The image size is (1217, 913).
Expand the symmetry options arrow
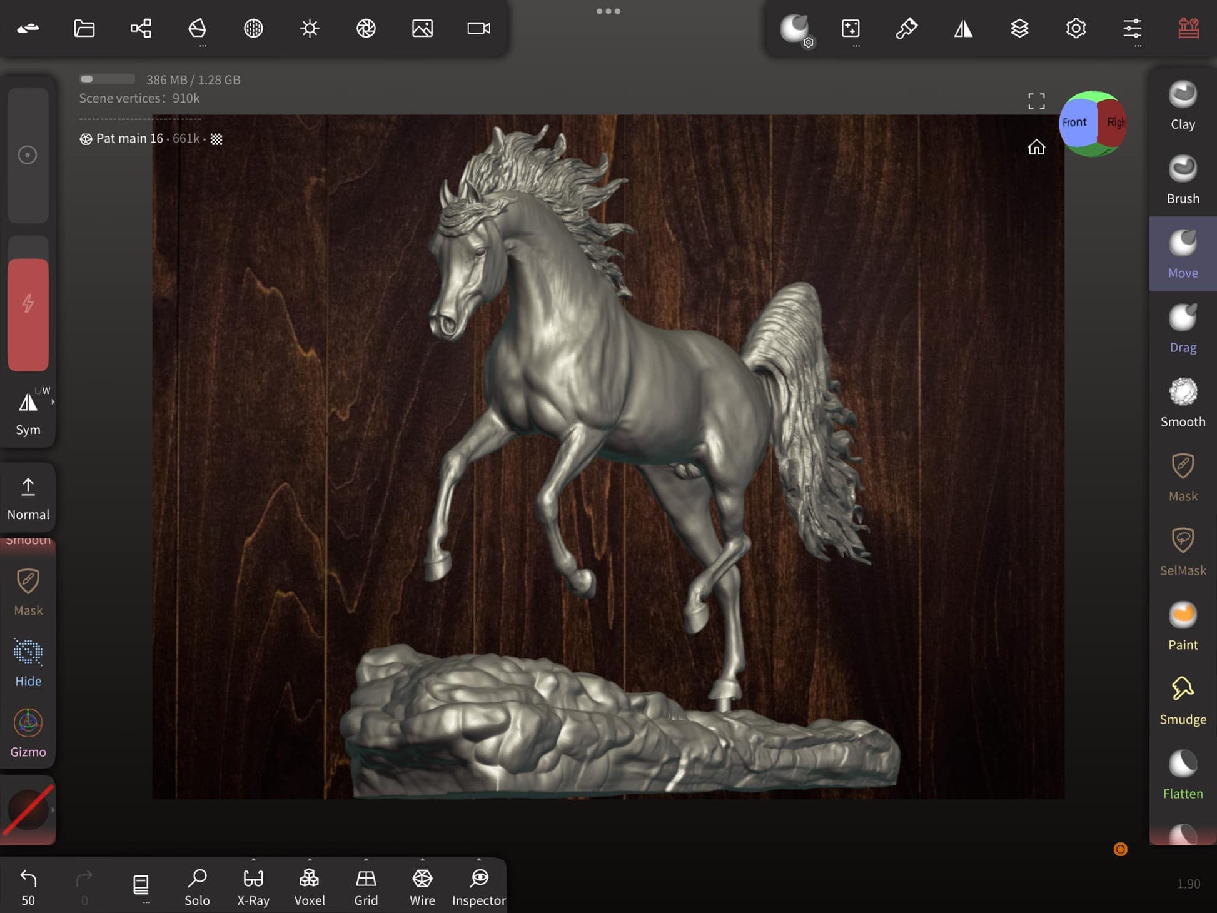53,402
